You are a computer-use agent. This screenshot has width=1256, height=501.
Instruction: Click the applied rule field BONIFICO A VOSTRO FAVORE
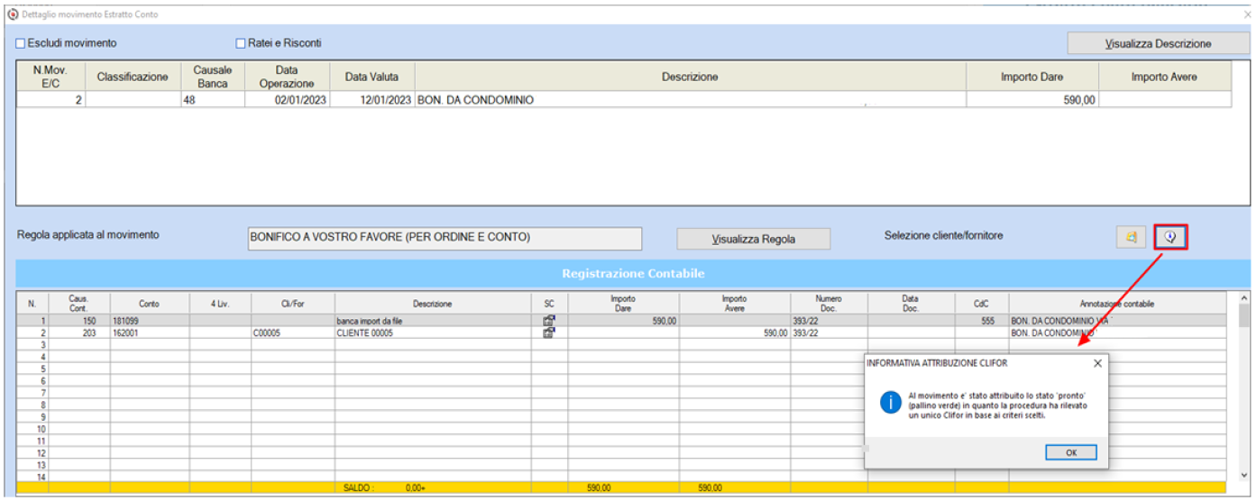pyautogui.click(x=444, y=238)
